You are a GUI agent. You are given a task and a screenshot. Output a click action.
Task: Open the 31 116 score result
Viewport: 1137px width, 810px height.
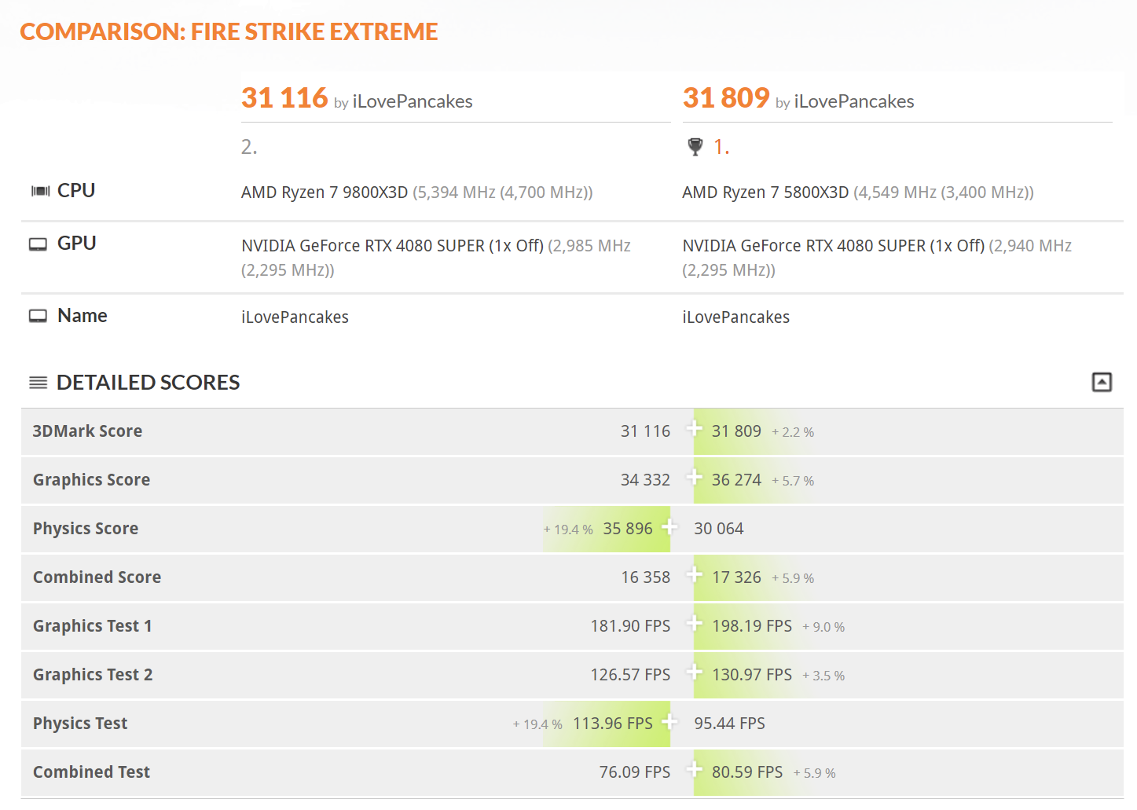tap(284, 98)
